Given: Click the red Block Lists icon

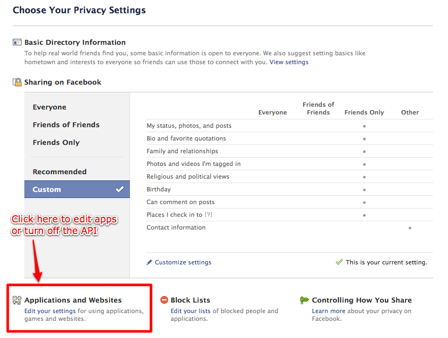Looking at the screenshot, I should pyautogui.click(x=164, y=300).
